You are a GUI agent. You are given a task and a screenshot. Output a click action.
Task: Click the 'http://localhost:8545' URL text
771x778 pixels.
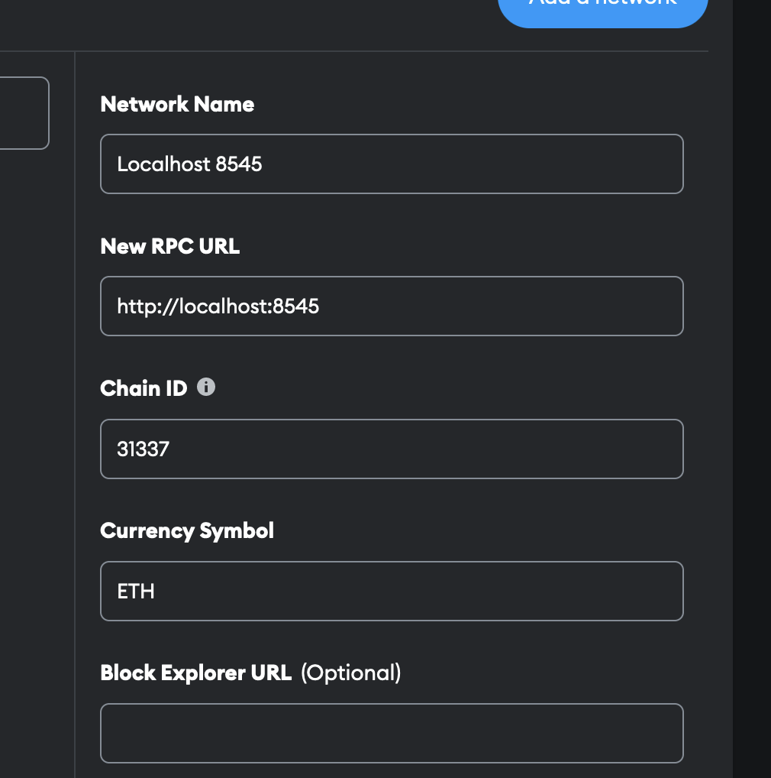click(218, 306)
